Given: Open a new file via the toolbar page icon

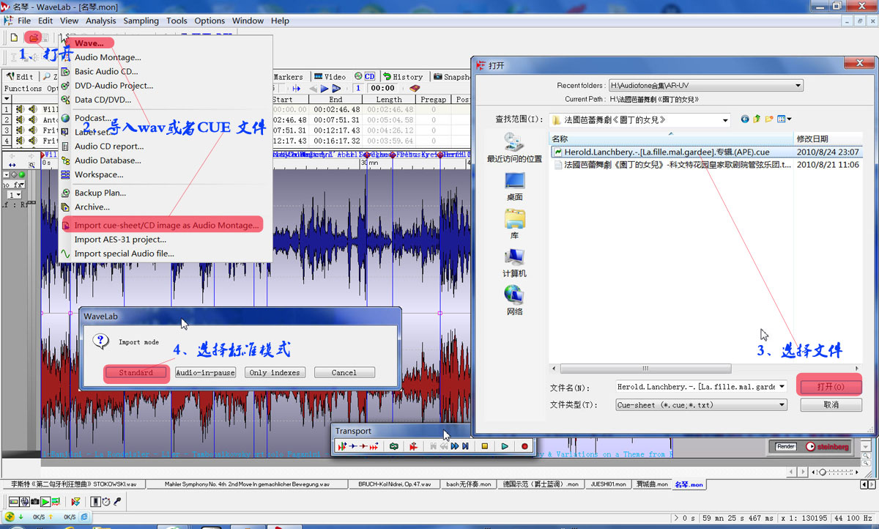Looking at the screenshot, I should pos(14,37).
